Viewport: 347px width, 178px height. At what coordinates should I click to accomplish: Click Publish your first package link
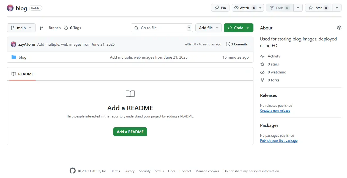pyautogui.click(x=279, y=141)
